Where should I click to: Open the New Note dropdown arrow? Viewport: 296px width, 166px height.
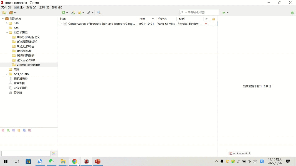pos(83,13)
